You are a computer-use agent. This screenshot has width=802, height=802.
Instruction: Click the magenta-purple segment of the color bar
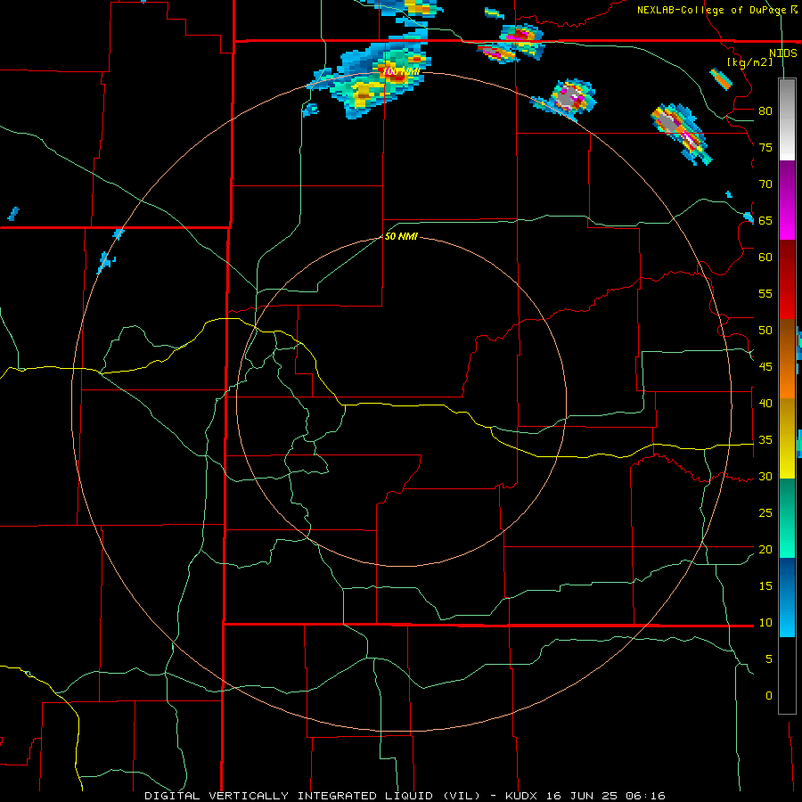(787, 200)
